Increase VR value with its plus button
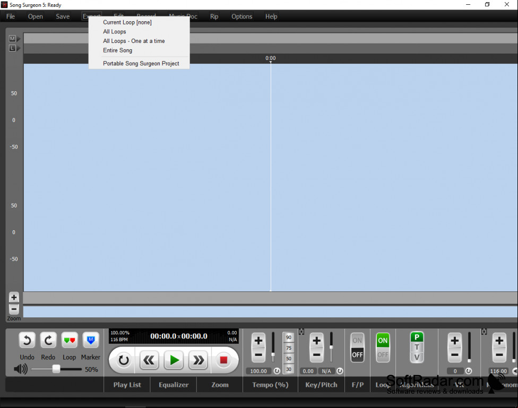Screen dimensions: 518x408 (x=454, y=340)
